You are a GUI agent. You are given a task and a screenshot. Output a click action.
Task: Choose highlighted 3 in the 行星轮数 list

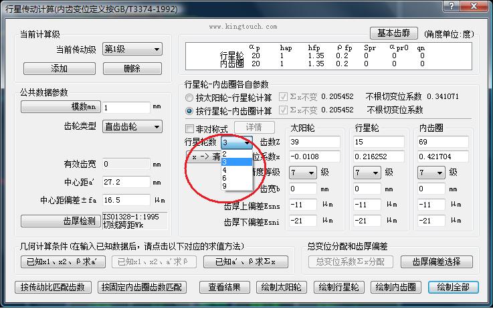pyautogui.click(x=237, y=162)
